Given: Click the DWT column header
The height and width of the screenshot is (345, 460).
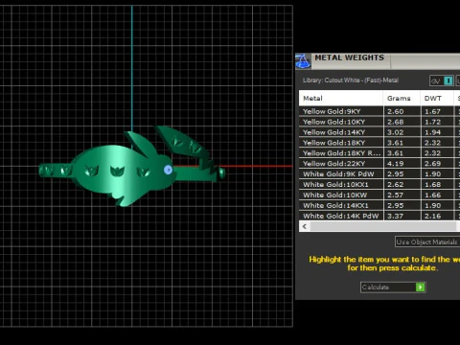Looking at the screenshot, I should 437,98.
